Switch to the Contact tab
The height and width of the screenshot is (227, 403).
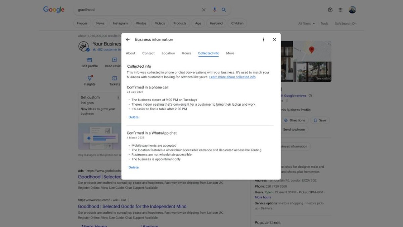[x=148, y=53]
